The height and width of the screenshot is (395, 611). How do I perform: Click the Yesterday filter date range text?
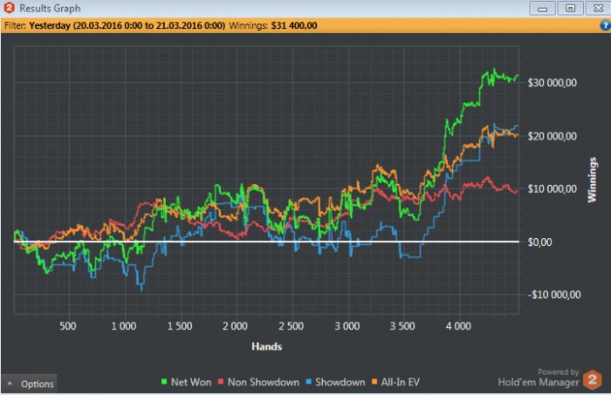click(x=127, y=25)
